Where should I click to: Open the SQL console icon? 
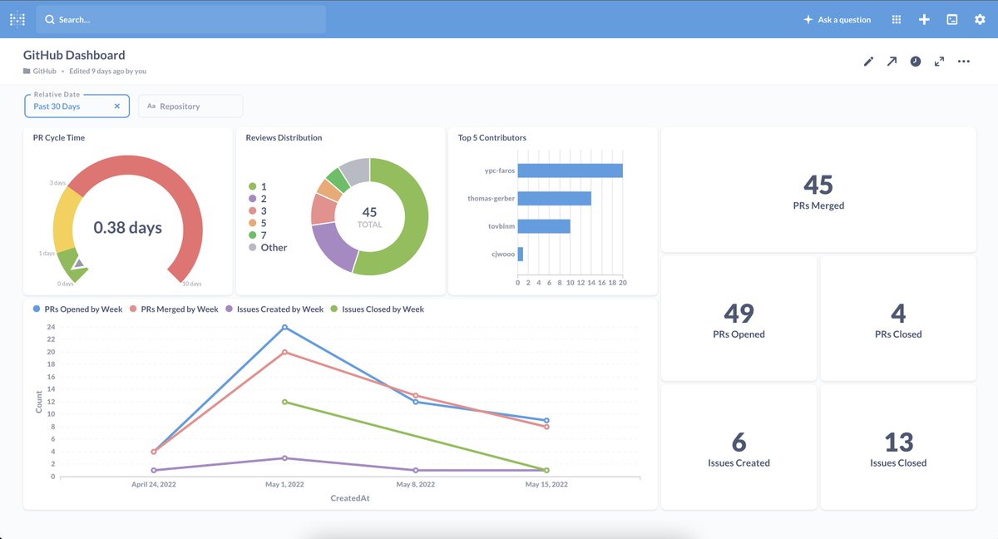(952, 19)
